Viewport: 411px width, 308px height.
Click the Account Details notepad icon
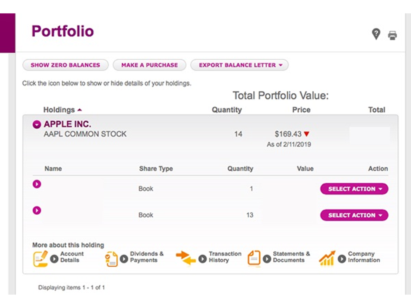[x=41, y=259]
